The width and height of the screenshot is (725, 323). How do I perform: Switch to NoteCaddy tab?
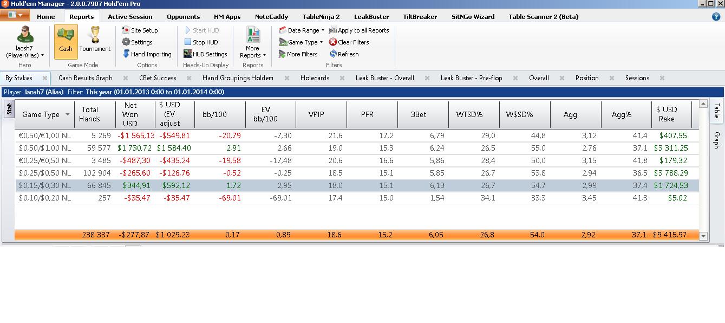pos(272,17)
